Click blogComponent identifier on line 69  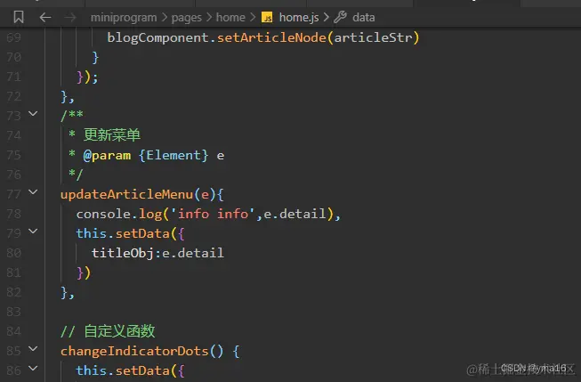(x=157, y=37)
